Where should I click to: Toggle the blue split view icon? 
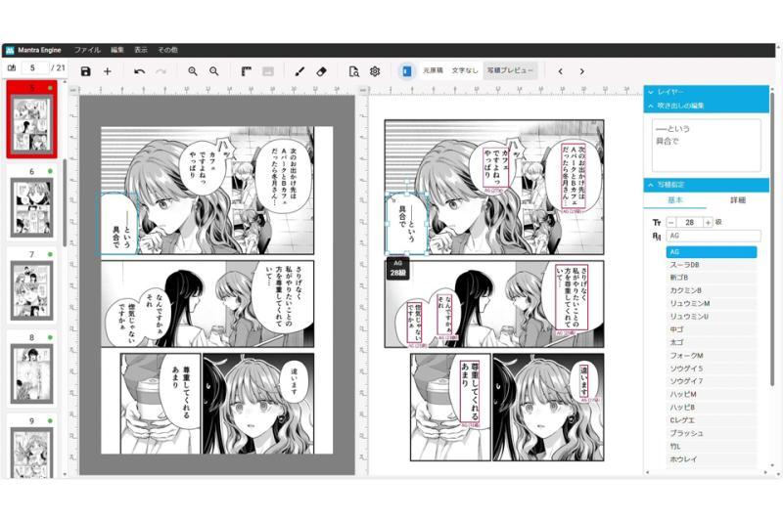(407, 71)
